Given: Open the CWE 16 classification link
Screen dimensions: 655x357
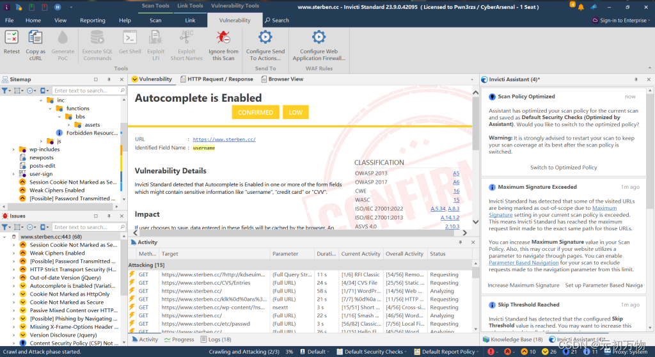Looking at the screenshot, I should (x=457, y=191).
